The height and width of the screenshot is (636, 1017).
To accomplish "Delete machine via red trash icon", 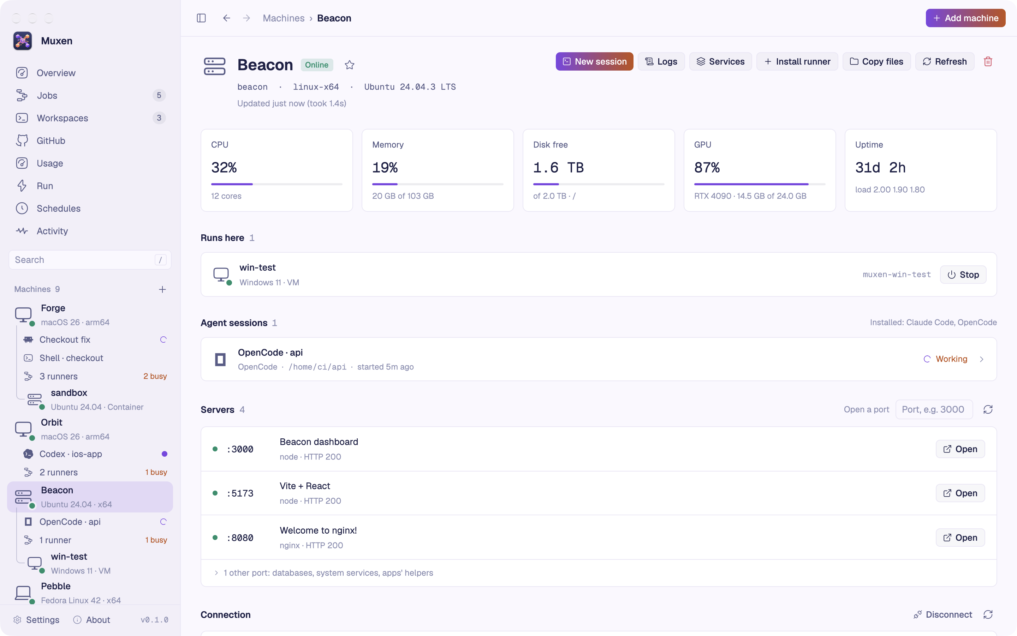I will (988, 61).
